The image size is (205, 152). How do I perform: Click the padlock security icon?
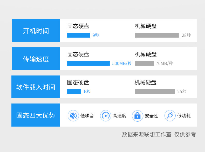pyautogui.click(x=138, y=116)
